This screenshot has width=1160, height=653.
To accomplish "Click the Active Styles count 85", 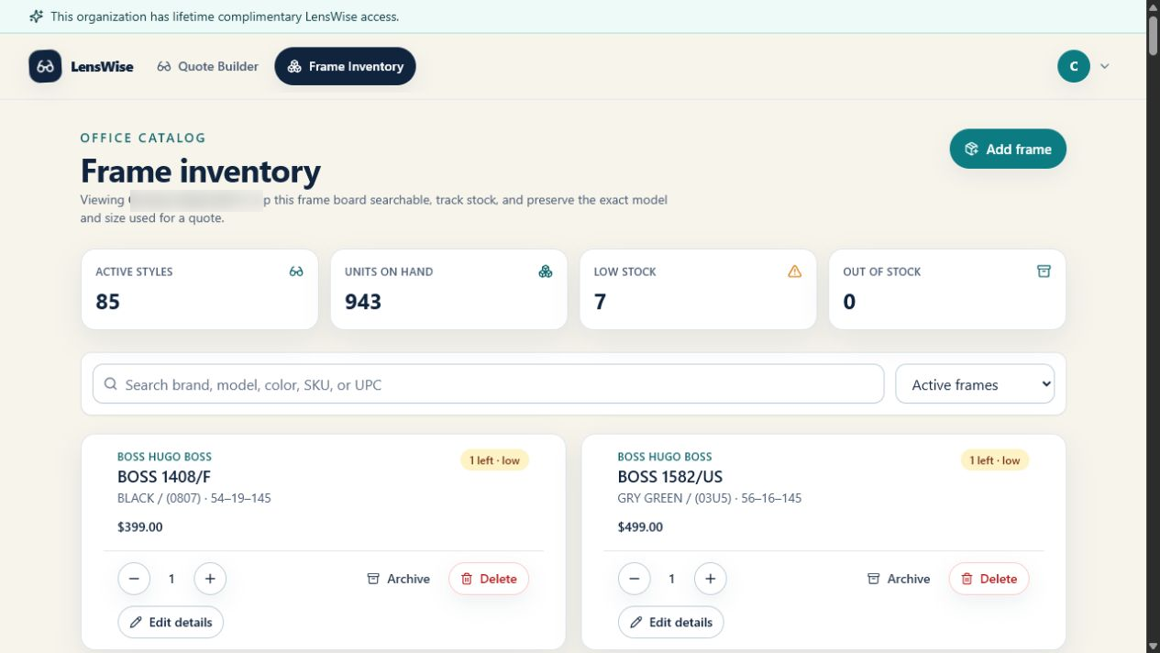I will click(107, 302).
